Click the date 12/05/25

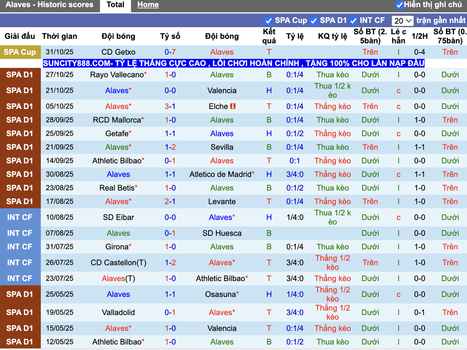point(59,342)
